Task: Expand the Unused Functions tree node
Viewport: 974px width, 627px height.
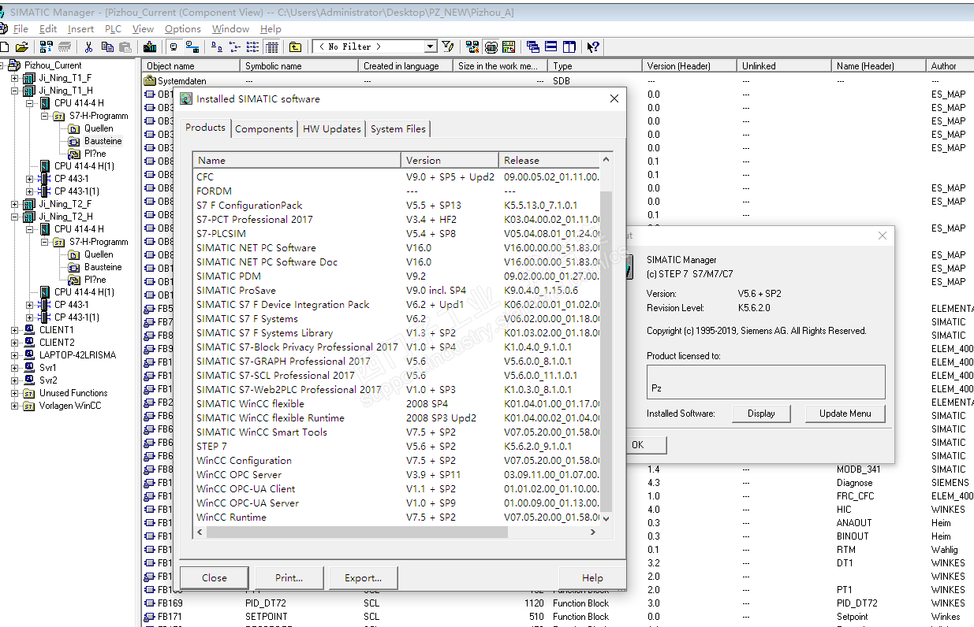Action: [14, 393]
